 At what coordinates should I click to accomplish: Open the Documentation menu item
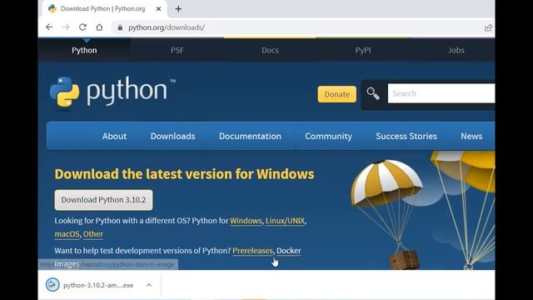point(250,136)
